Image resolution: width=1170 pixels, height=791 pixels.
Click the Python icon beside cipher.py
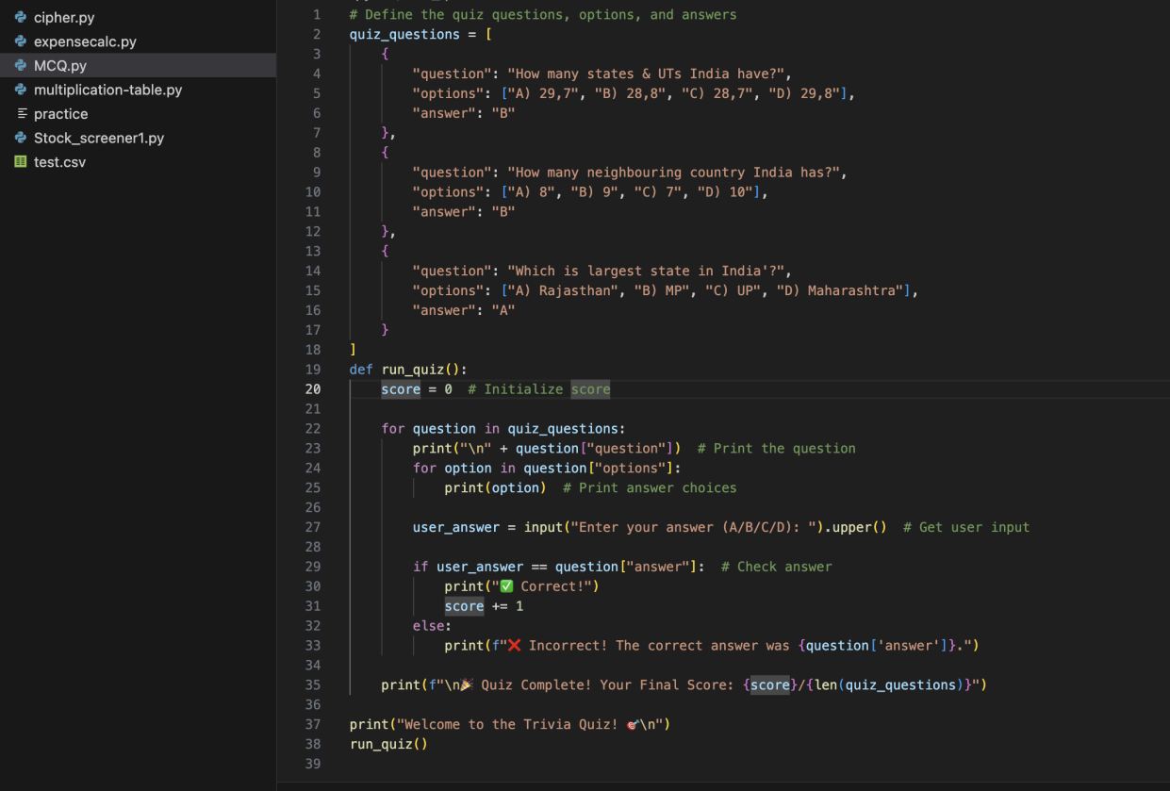pos(21,18)
